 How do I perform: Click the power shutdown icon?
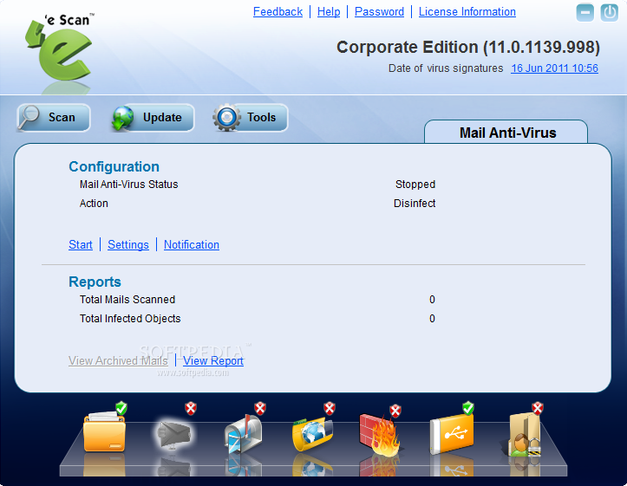609,13
